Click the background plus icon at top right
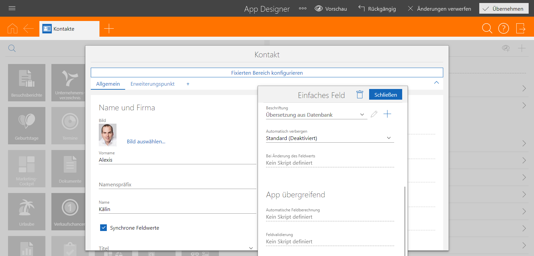Image resolution: width=534 pixels, height=256 pixels. point(522,48)
